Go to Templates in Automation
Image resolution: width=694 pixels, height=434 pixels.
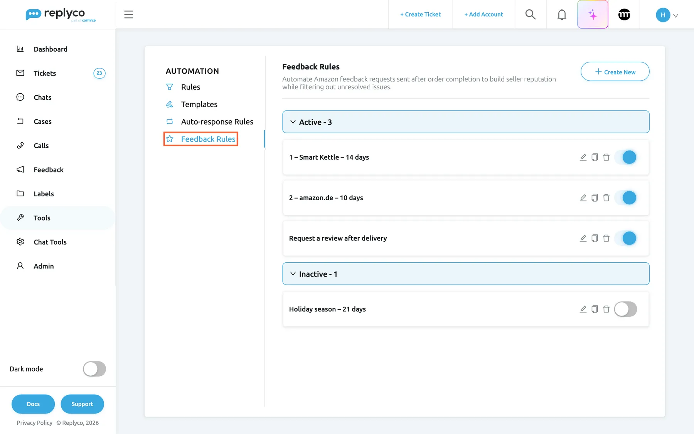tap(192, 105)
